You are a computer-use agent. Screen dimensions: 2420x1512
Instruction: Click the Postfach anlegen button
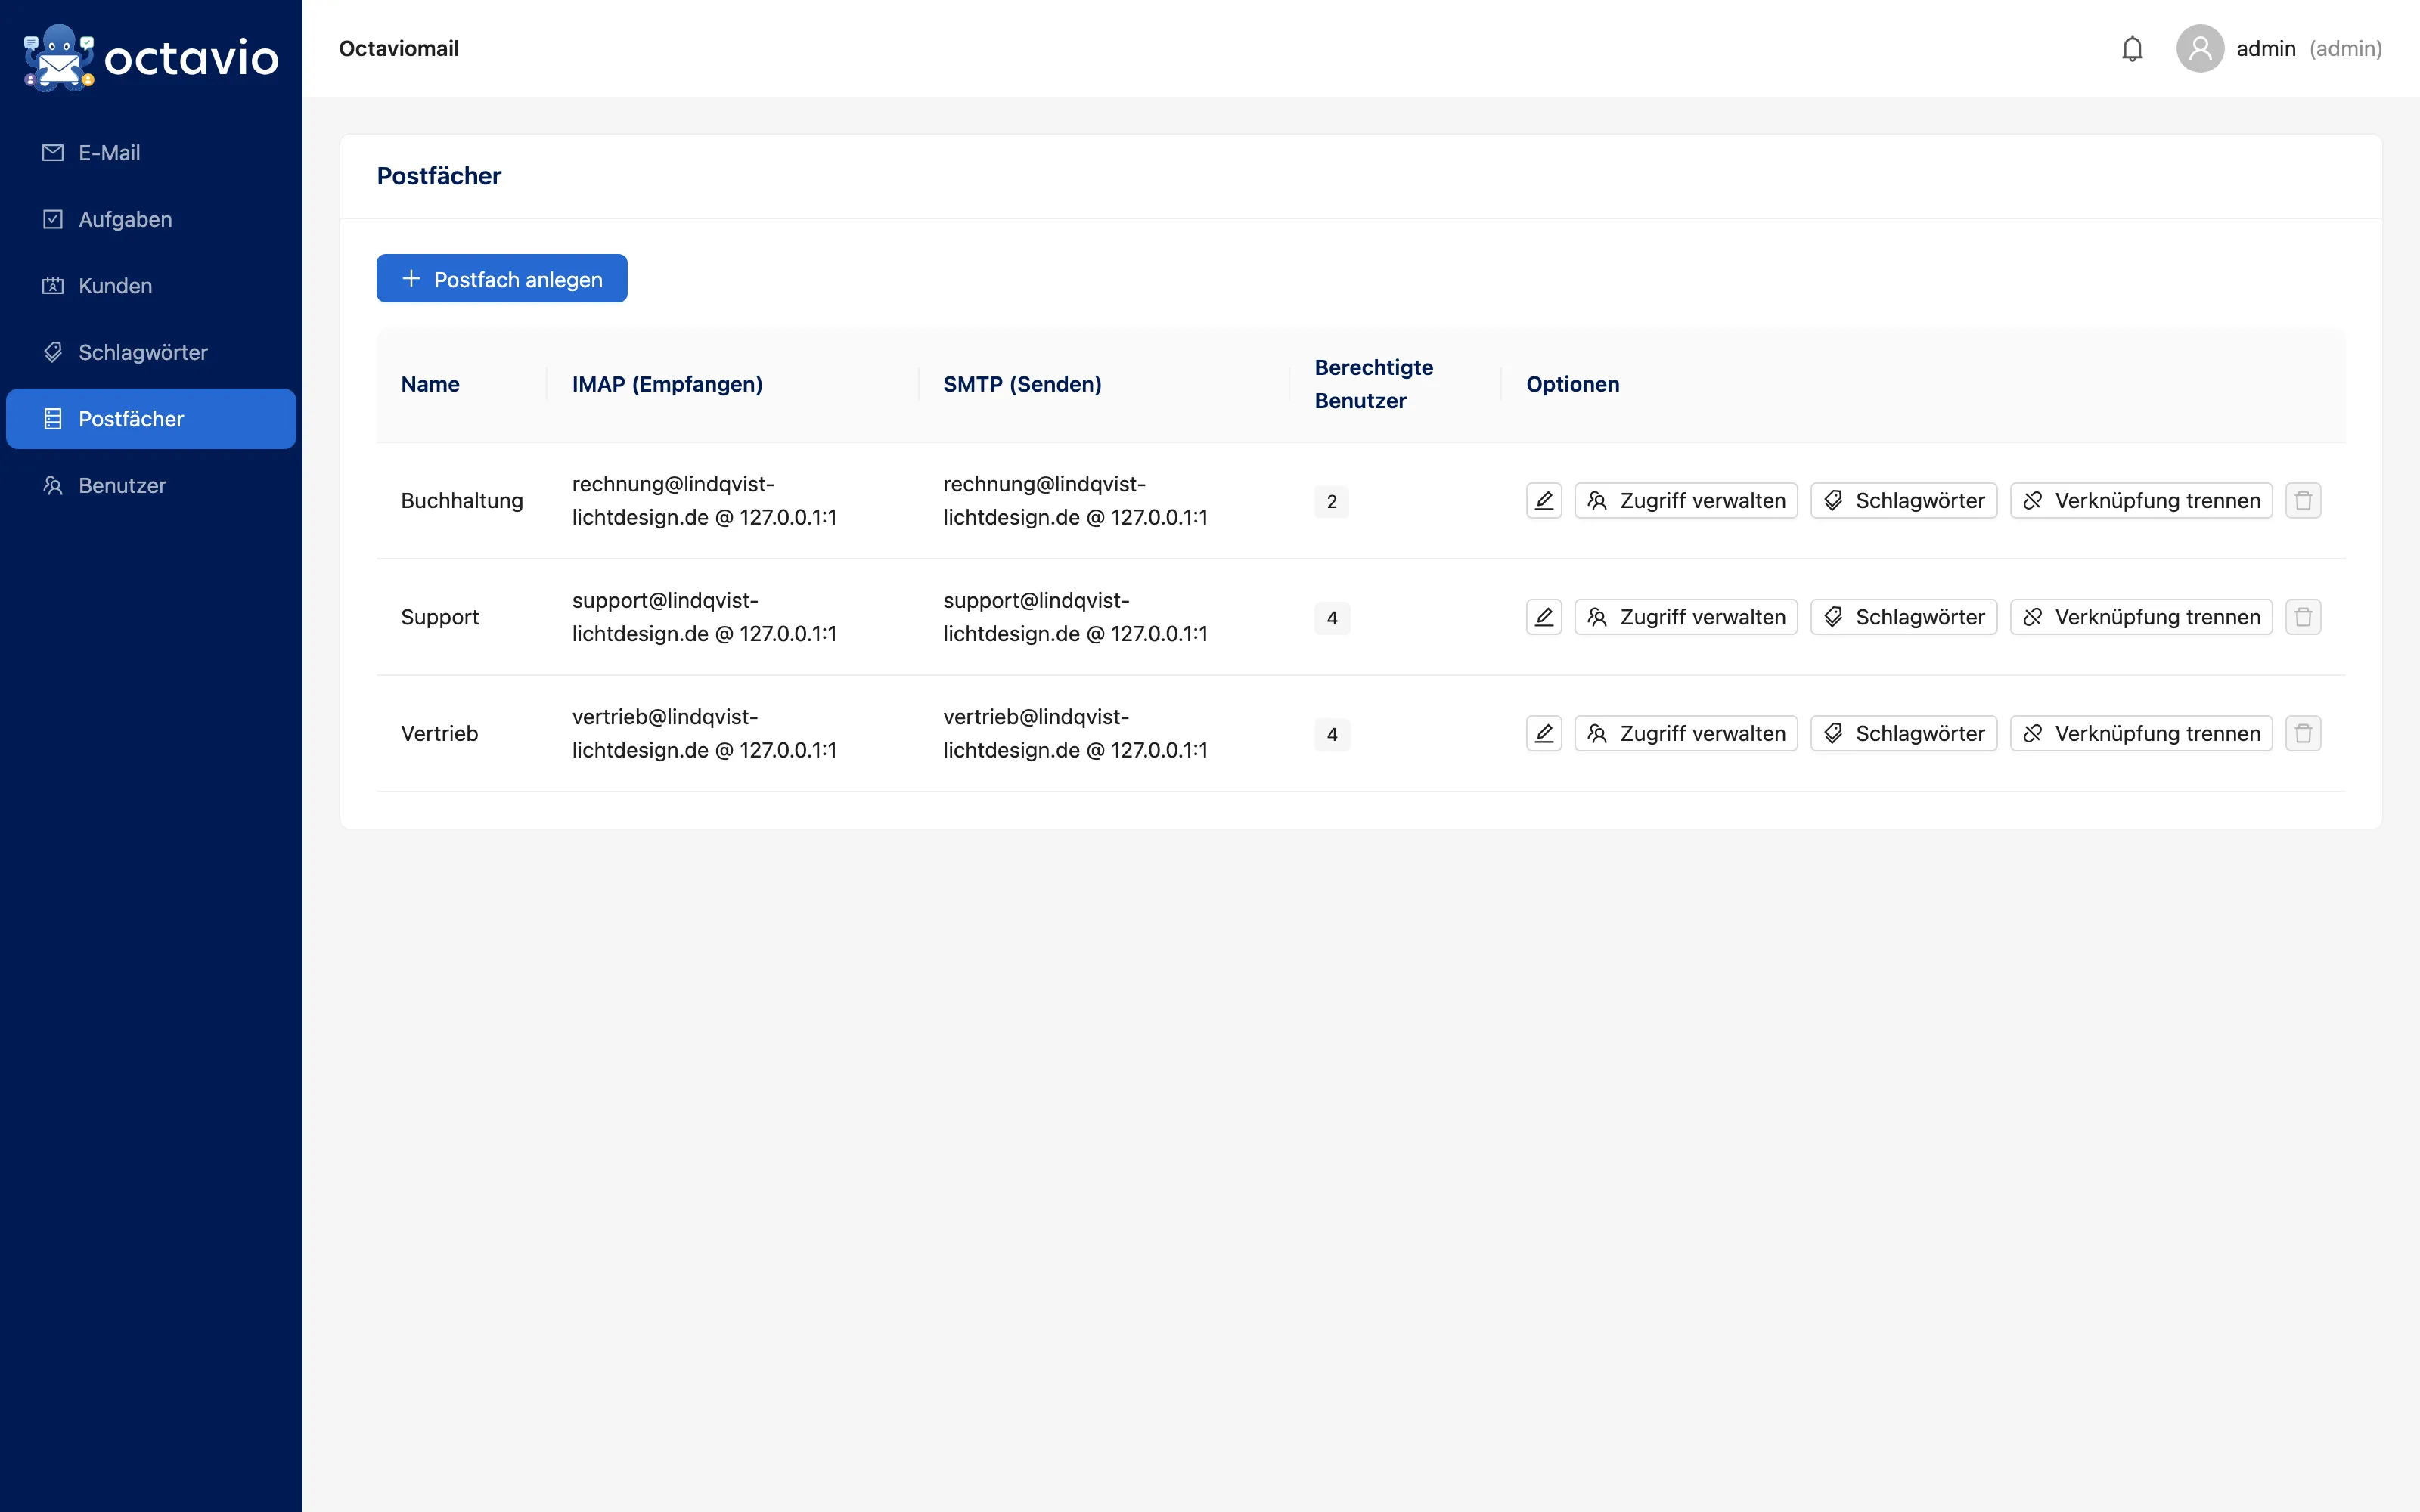[502, 278]
